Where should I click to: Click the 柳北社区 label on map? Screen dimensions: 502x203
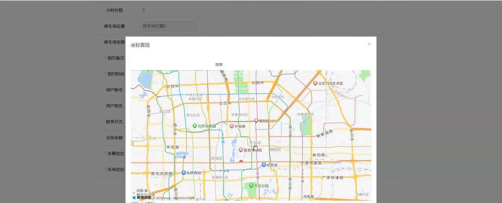(193, 115)
